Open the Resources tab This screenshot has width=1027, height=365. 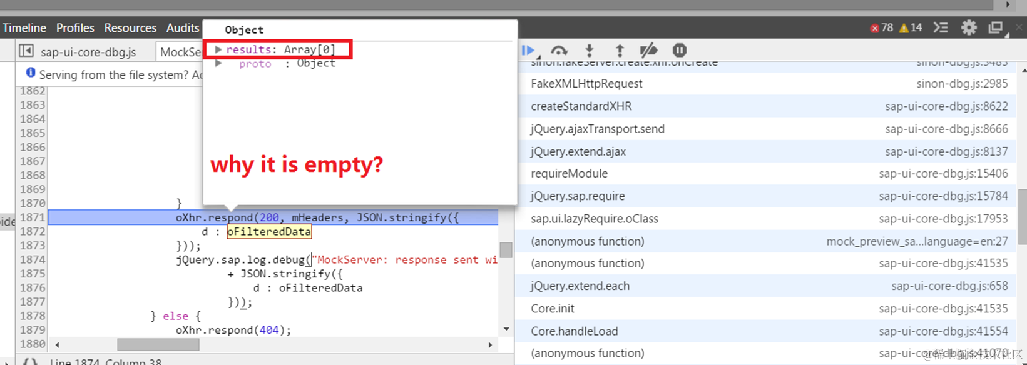click(x=130, y=28)
